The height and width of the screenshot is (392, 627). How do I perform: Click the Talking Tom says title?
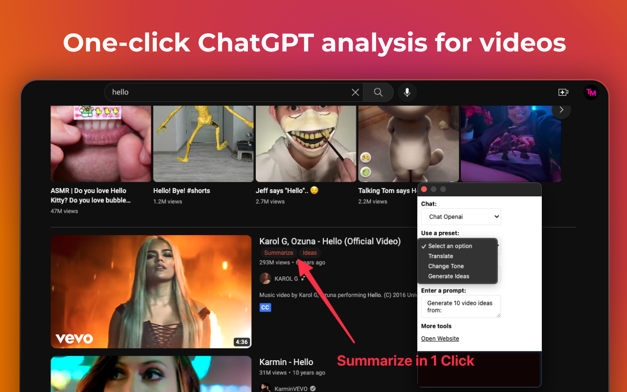(x=387, y=191)
